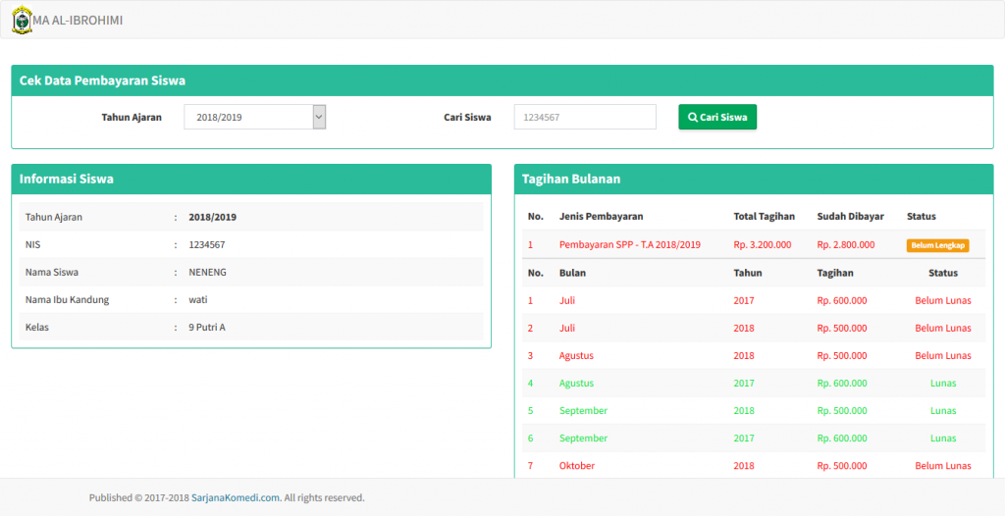Click the Total Tagihan column header
The height and width of the screenshot is (516, 1005).
pyautogui.click(x=765, y=217)
